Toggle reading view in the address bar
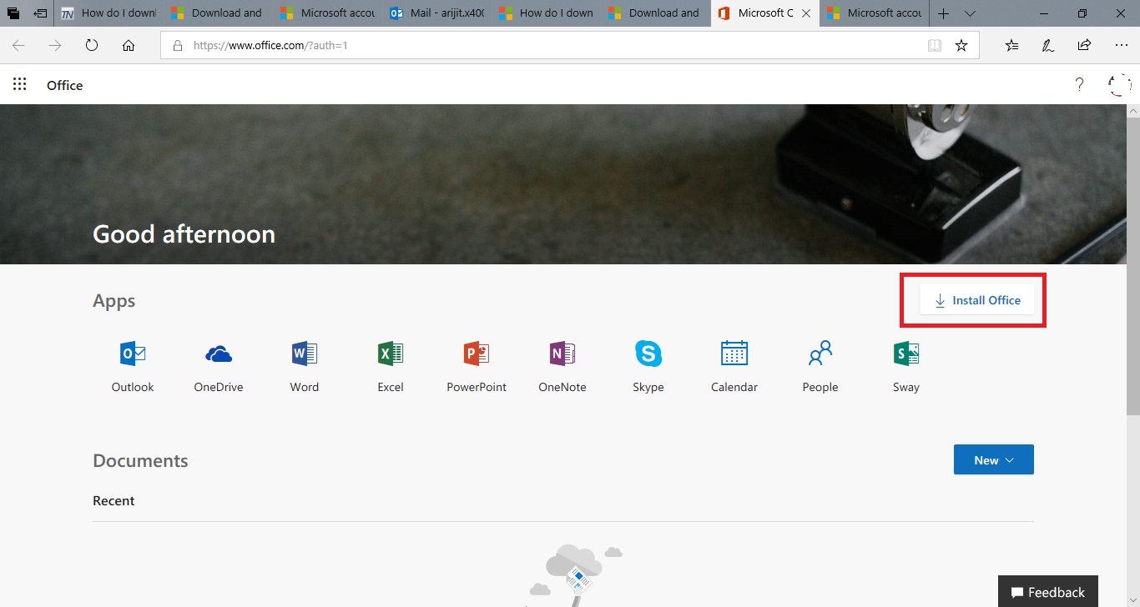 (935, 46)
